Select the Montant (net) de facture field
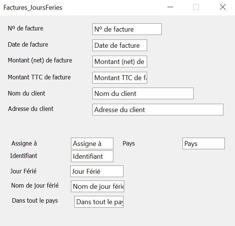The height and width of the screenshot is (226, 235). coord(120,62)
